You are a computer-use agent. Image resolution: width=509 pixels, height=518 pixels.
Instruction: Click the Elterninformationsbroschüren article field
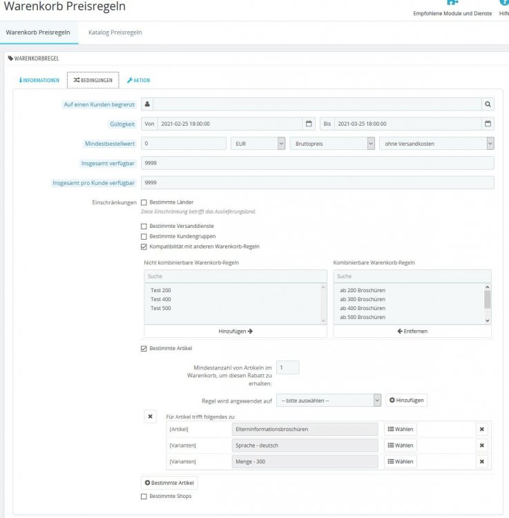(x=305, y=429)
